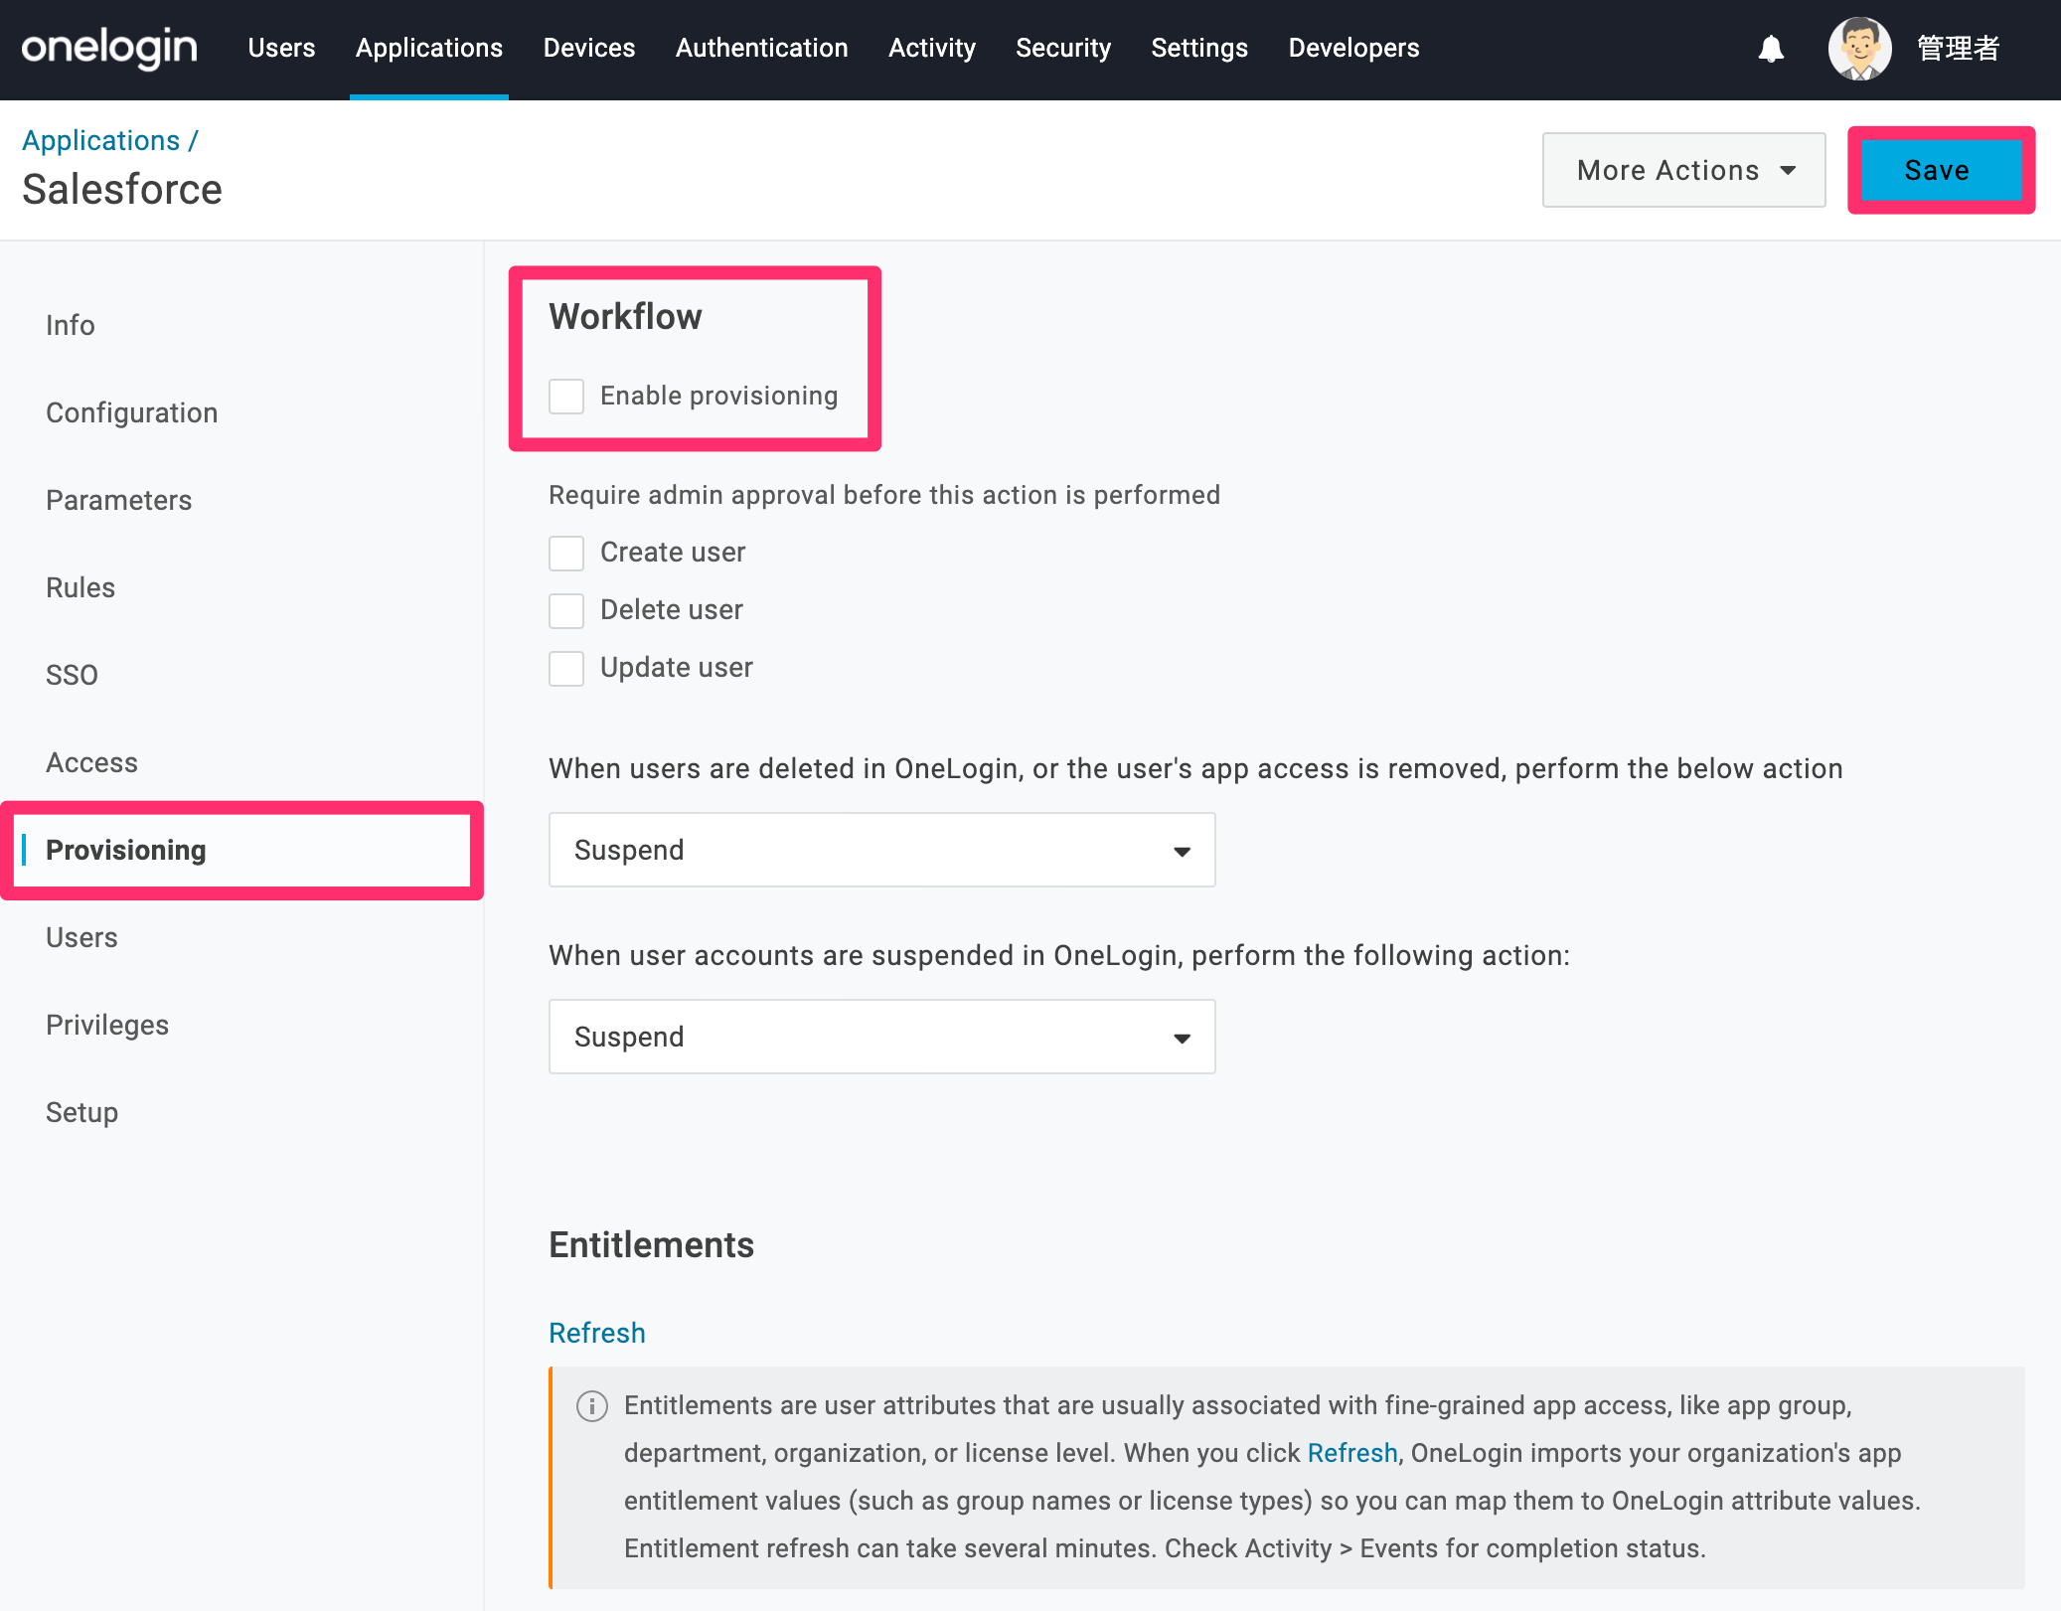This screenshot has height=1611, width=2061.
Task: Open the deleted-users action Suspend dropdown
Action: click(x=881, y=850)
